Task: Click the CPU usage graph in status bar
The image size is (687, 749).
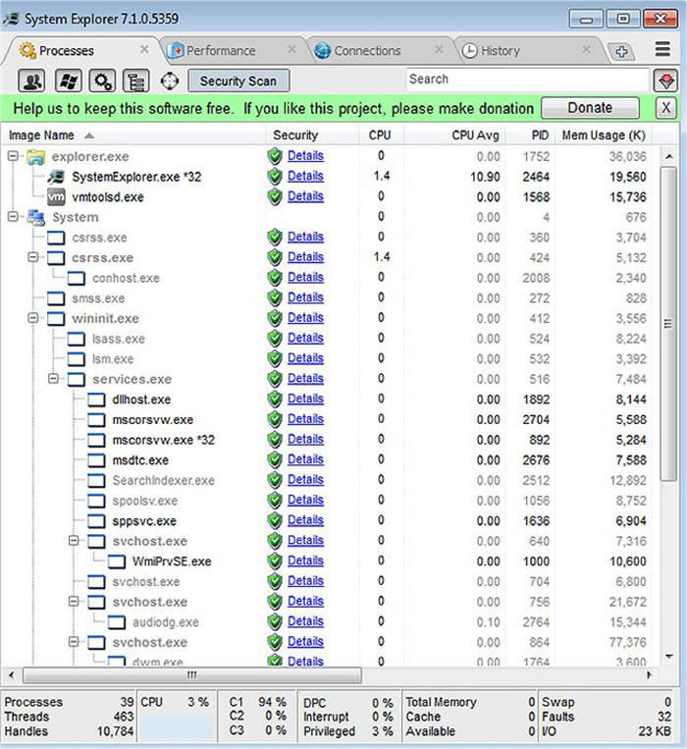Action: 177,727
